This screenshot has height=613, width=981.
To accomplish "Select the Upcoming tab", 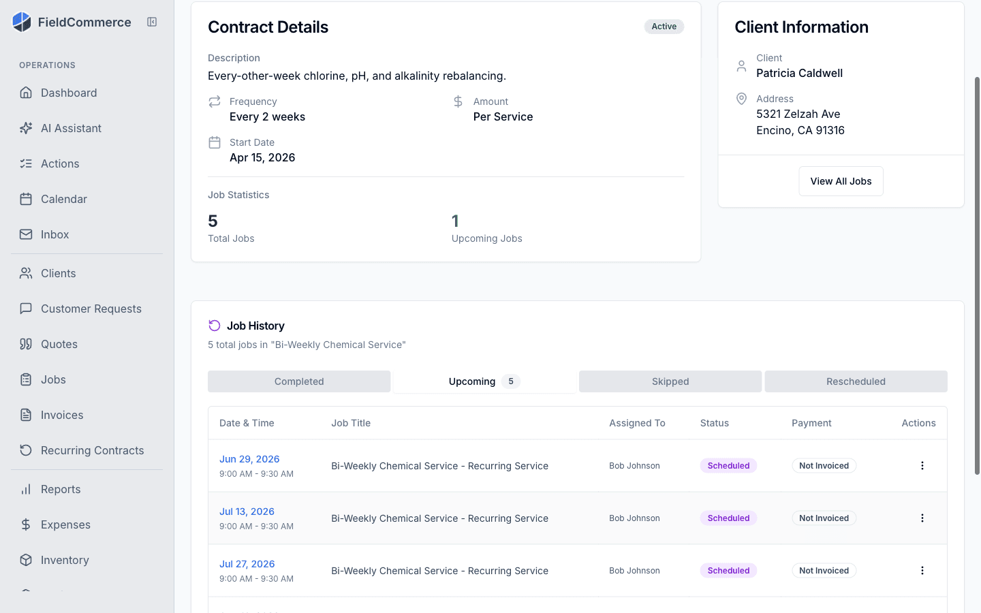I will click(x=484, y=381).
